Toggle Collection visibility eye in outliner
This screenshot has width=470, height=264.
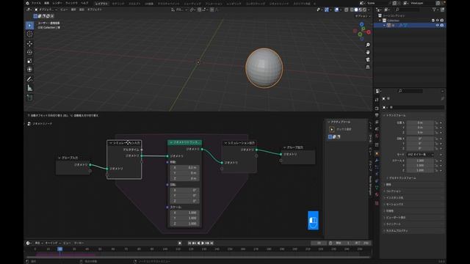[x=438, y=21]
